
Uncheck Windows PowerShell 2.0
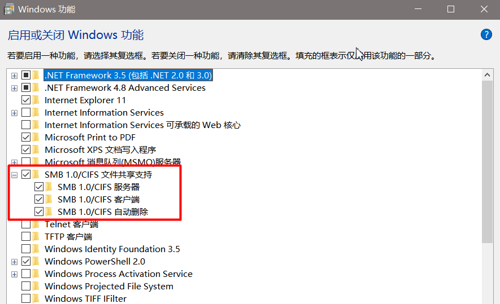coord(26,262)
